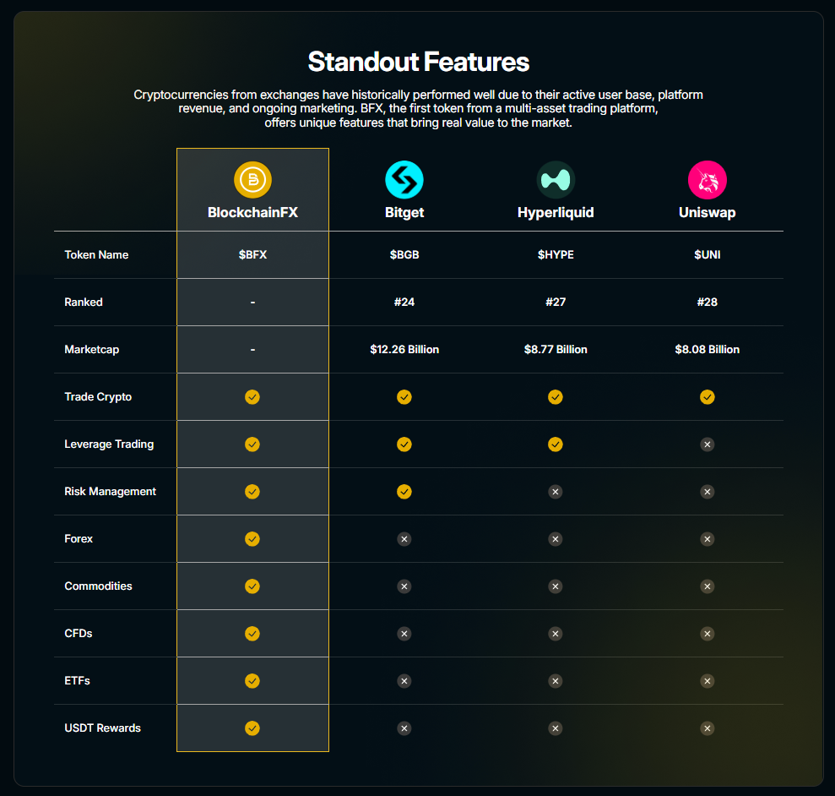Select the Uniswap column header label
The image size is (835, 796).
click(x=708, y=212)
